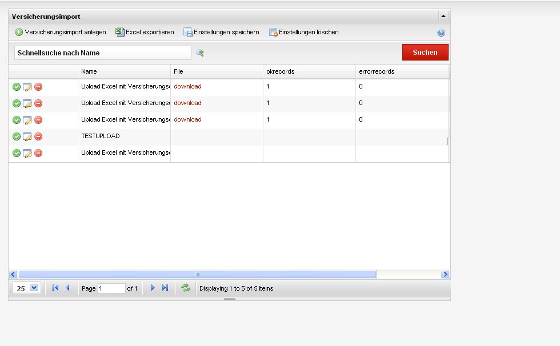Click the horizontal scrollbar right arrow

click(x=445, y=275)
